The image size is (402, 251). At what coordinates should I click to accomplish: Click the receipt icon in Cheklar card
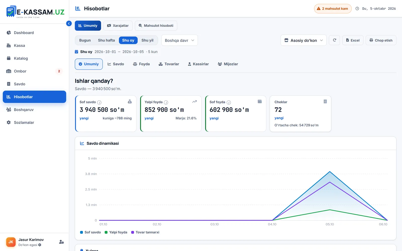tap(325, 101)
